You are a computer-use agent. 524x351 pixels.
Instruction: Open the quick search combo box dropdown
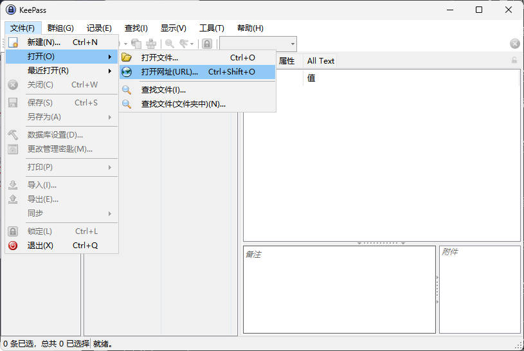click(293, 44)
